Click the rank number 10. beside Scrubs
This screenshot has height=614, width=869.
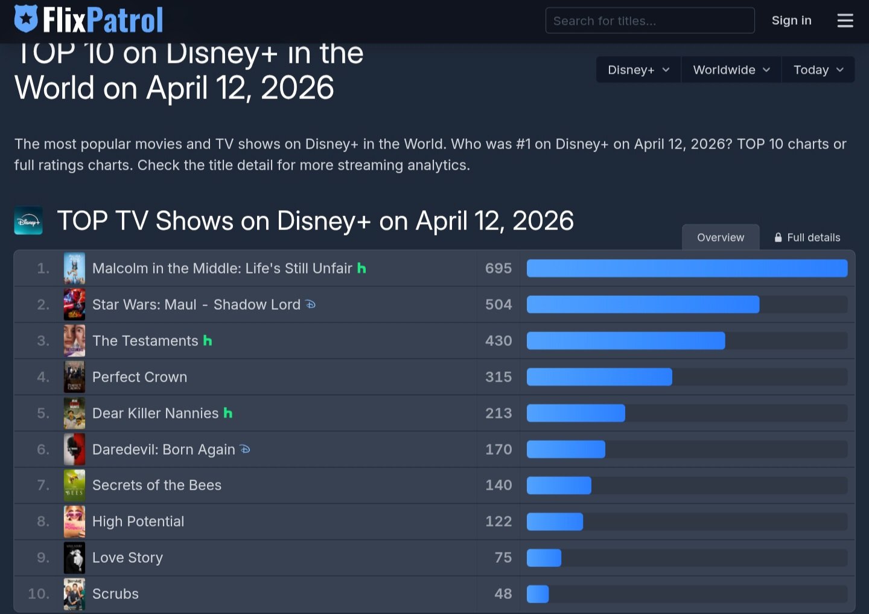[x=39, y=594]
